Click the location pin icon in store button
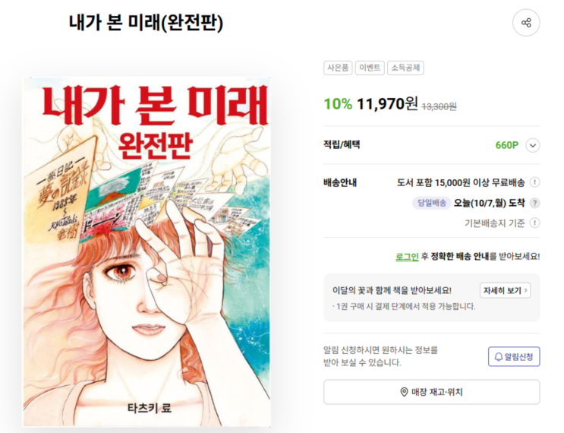The image size is (564, 433). 404,392
